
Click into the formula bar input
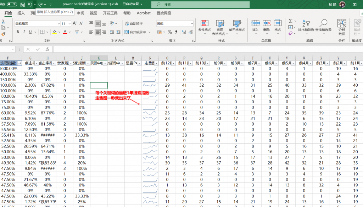tap(208, 49)
